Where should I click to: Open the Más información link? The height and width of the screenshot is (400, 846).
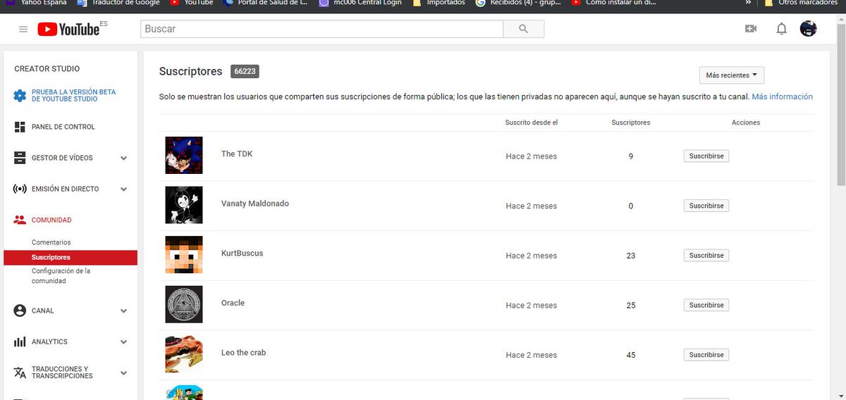point(782,96)
